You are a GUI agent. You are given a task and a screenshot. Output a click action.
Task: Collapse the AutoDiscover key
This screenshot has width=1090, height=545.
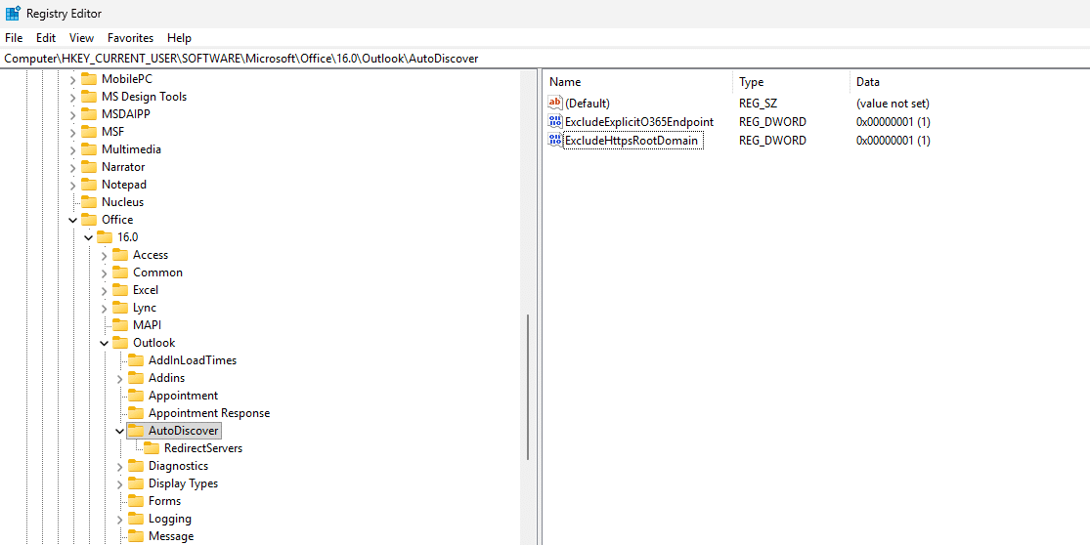(x=119, y=431)
